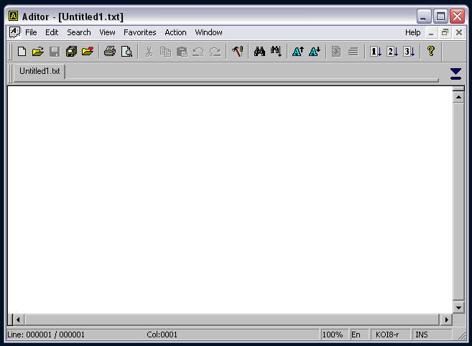This screenshot has width=472, height=346.
Task: Run user tool 2
Action: [392, 52]
